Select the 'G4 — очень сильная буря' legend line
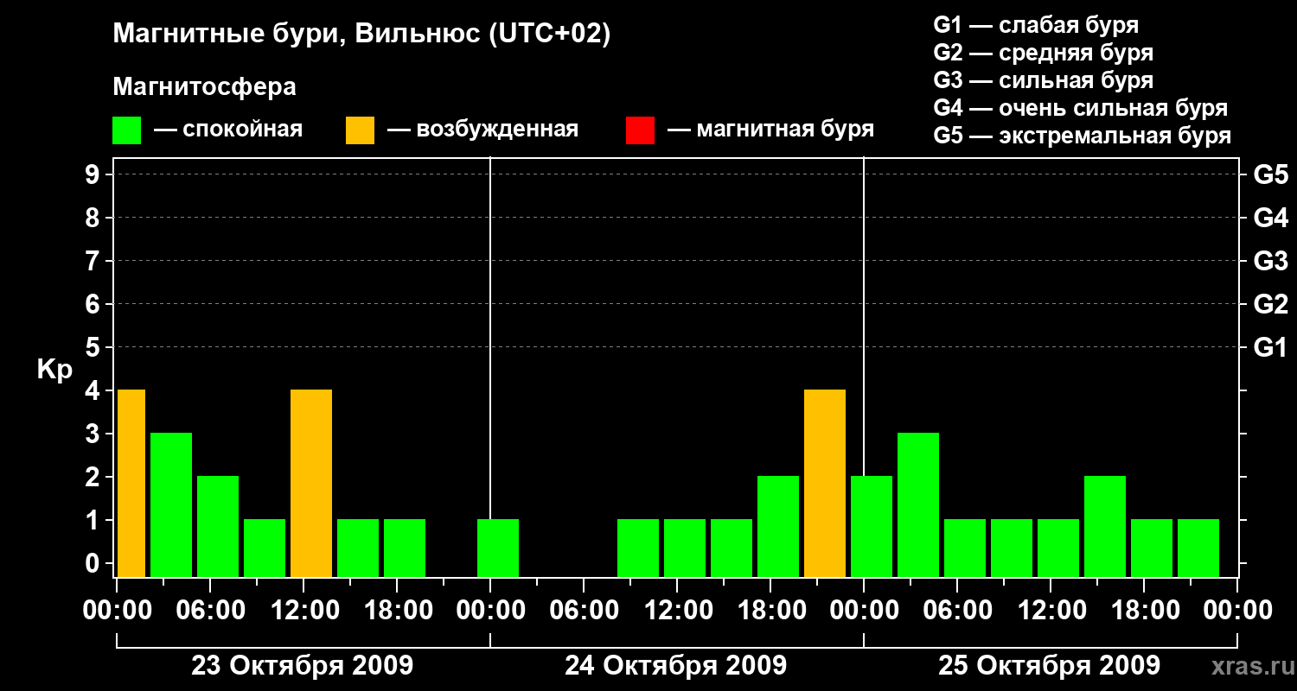This screenshot has width=1297, height=691. click(x=1081, y=108)
